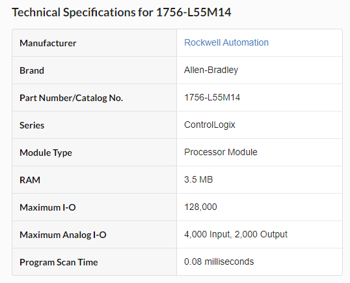The height and width of the screenshot is (283, 350).
Task: Select the Manufacturer row label
Action: pyautogui.click(x=47, y=43)
